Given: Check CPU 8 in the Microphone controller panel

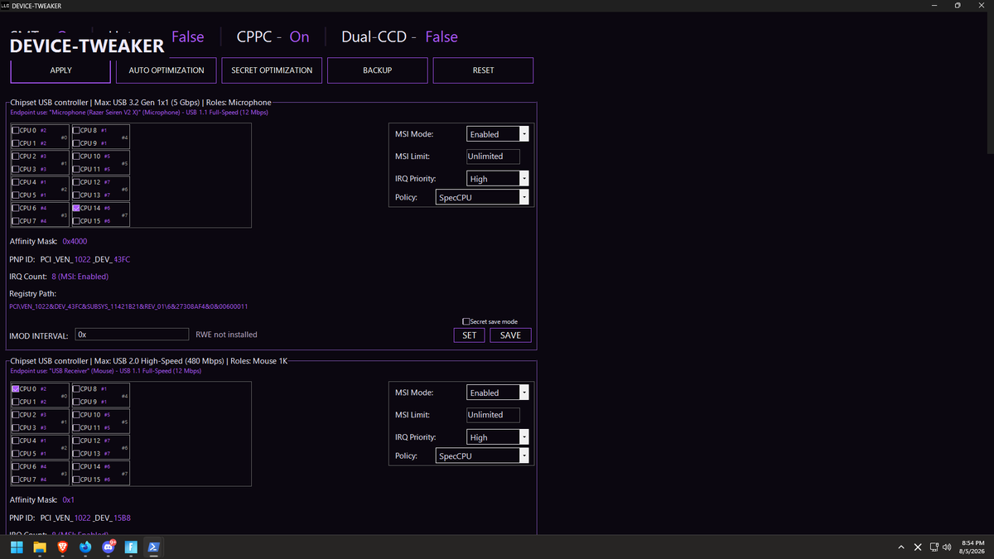Looking at the screenshot, I should click(76, 131).
